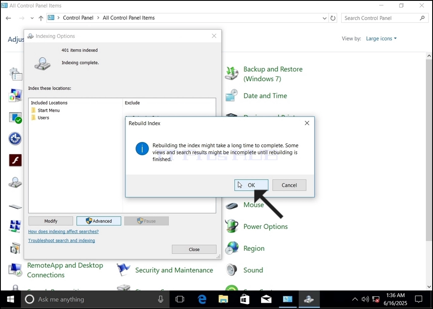Image resolution: width=433 pixels, height=309 pixels.
Task: Launch Microsoft Edge from taskbar
Action: pos(202,299)
